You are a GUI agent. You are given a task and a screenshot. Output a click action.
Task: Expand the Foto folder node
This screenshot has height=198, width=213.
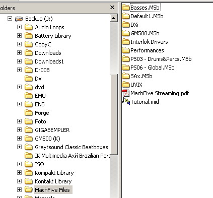[x=20, y=121]
